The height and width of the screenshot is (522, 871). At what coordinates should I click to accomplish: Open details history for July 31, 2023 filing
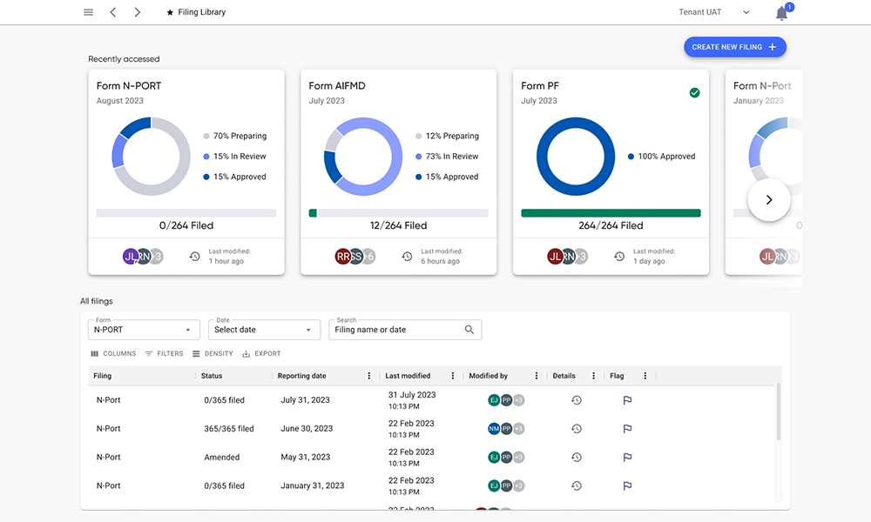click(x=576, y=400)
